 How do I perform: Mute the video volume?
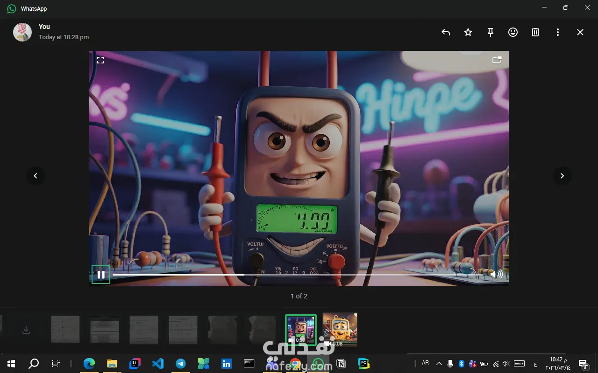496,275
